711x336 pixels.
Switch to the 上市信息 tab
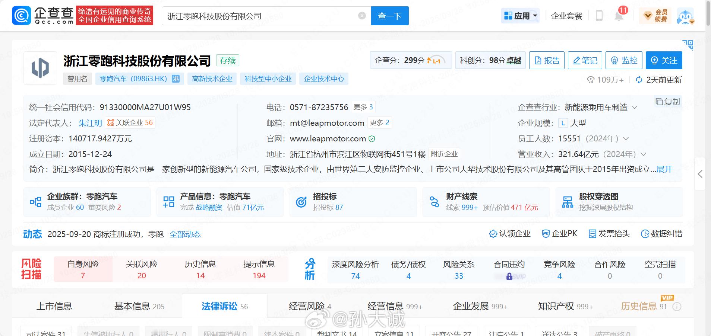[54, 306]
